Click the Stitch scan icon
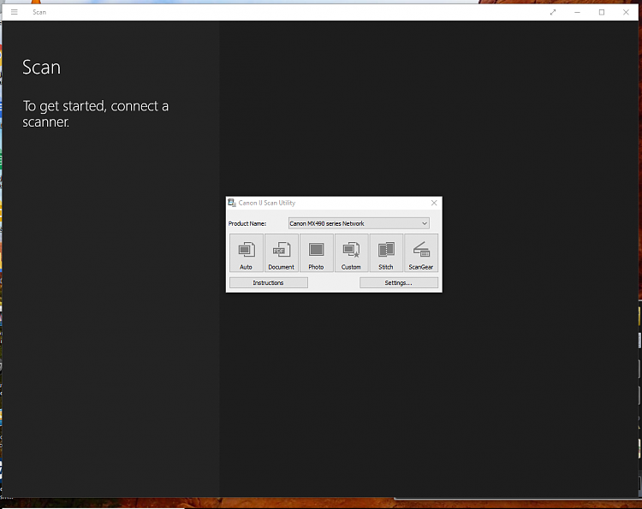Screen dimensions: 642x509 pyautogui.click(x=386, y=252)
